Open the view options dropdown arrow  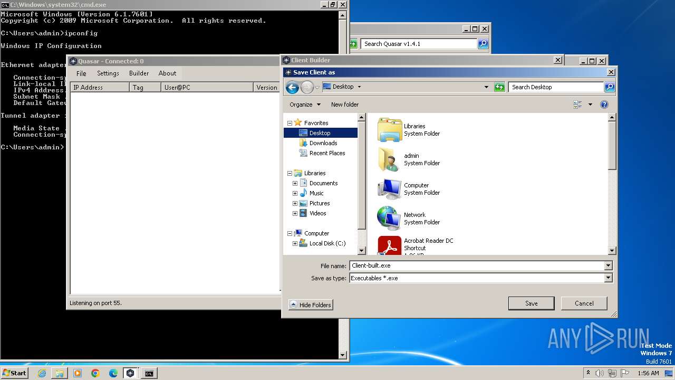click(x=590, y=104)
